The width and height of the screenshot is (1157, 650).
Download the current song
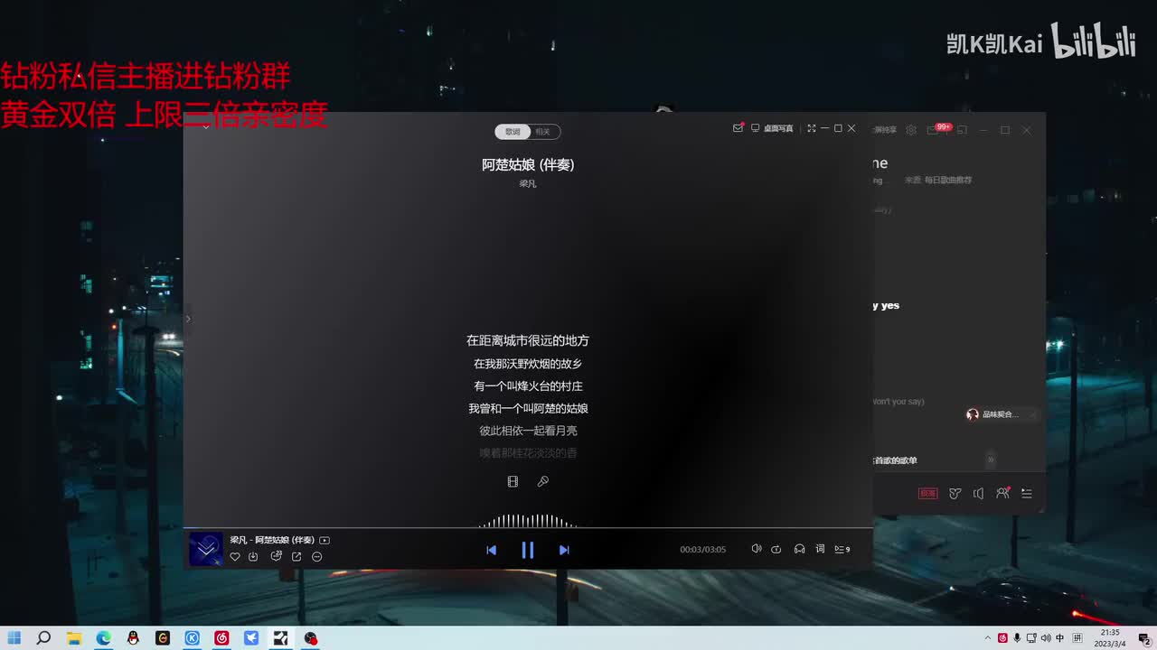click(x=253, y=557)
